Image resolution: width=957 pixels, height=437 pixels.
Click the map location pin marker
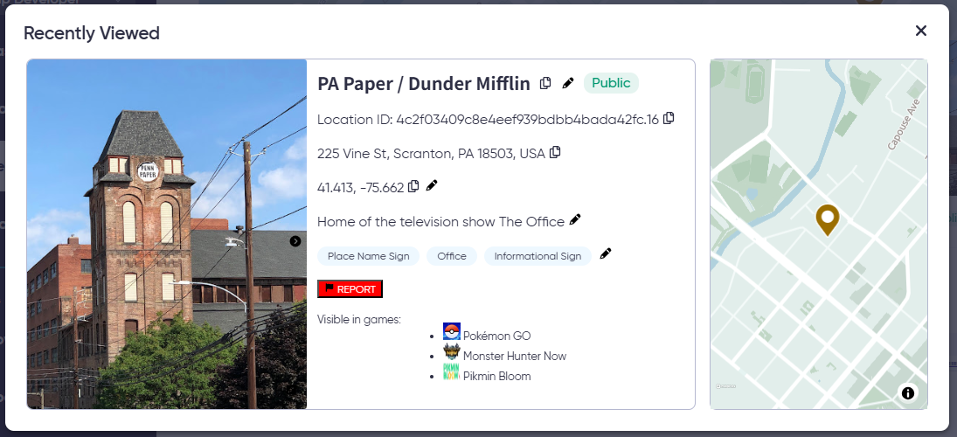click(828, 220)
